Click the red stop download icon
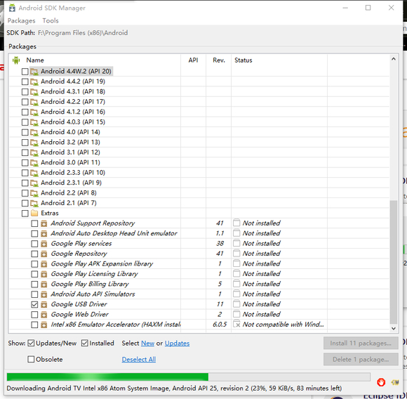This screenshot has width=407, height=399. coord(381,382)
